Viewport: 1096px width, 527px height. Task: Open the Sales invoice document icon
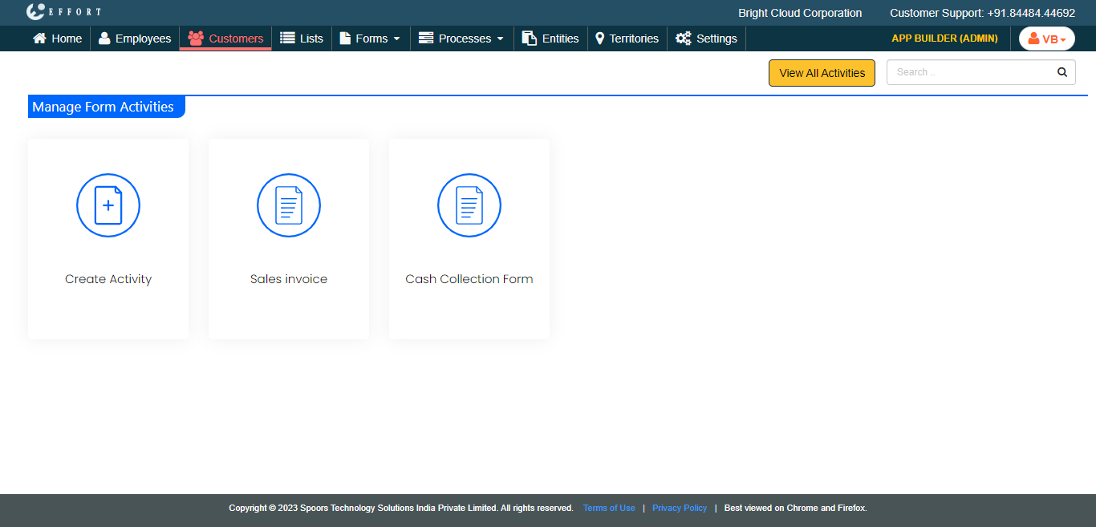[289, 205]
